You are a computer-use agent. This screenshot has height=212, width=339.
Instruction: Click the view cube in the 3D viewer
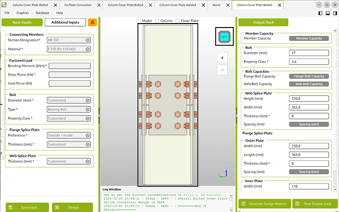tap(225, 36)
